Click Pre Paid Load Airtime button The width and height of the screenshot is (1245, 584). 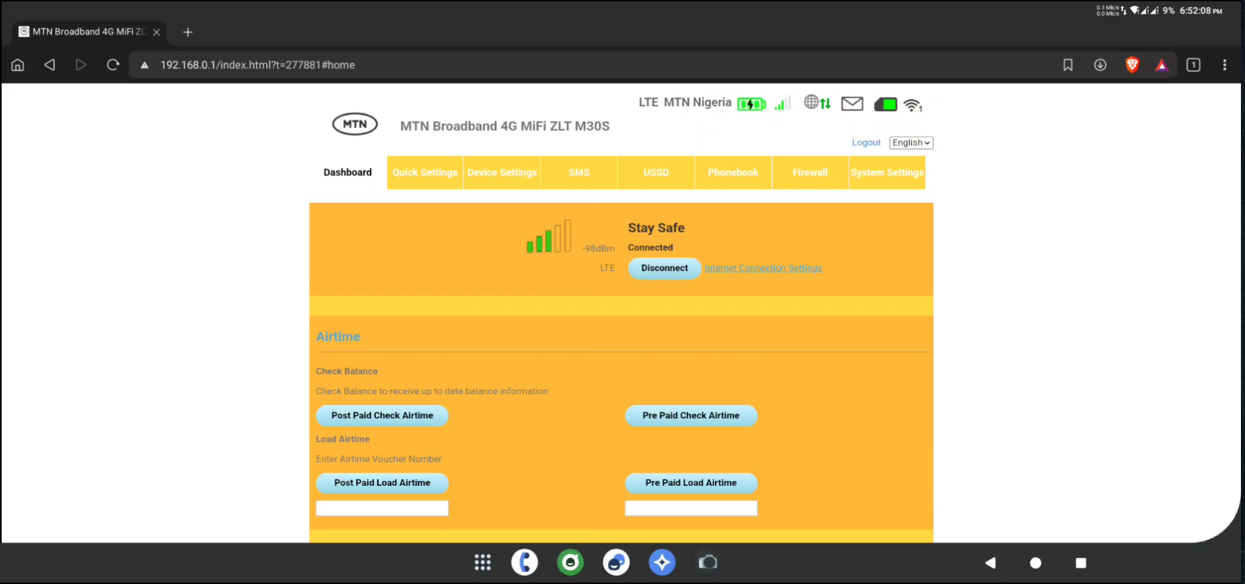point(691,483)
